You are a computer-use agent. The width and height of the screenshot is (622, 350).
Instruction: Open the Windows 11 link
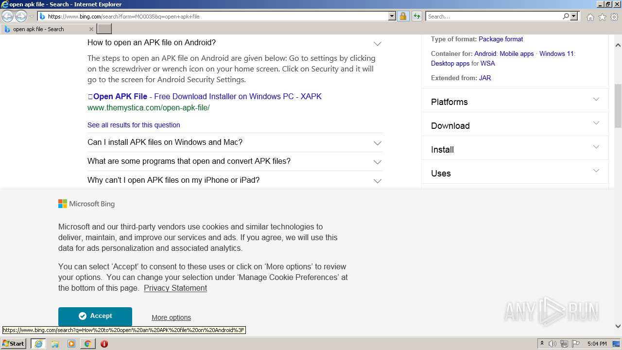pos(556,53)
